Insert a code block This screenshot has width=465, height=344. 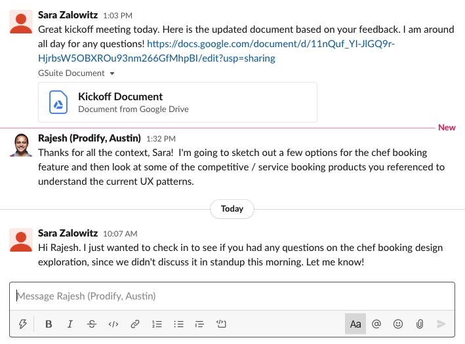tap(221, 324)
